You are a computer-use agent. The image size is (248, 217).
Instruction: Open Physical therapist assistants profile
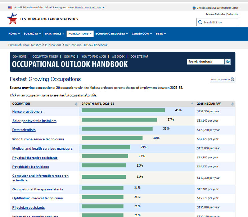coord(35,158)
